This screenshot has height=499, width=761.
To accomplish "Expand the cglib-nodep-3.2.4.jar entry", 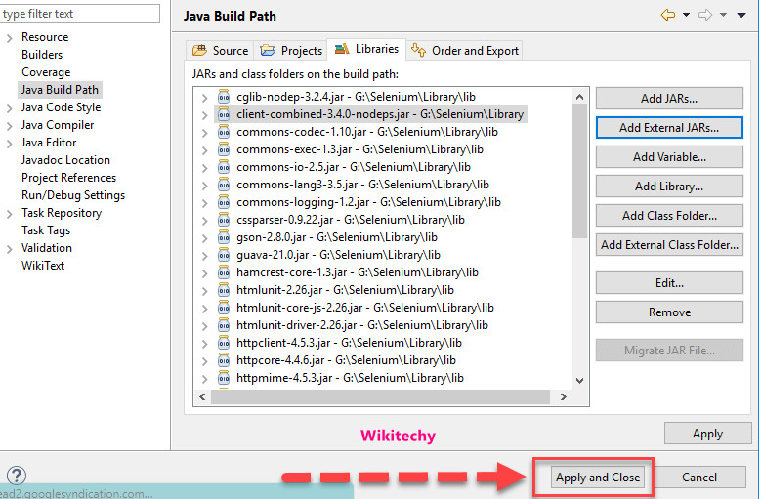I will pyautogui.click(x=203, y=97).
